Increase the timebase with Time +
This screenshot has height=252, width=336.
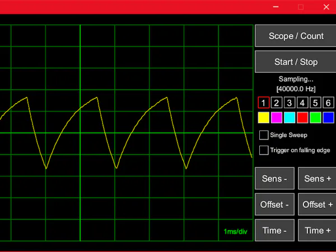point(318,230)
